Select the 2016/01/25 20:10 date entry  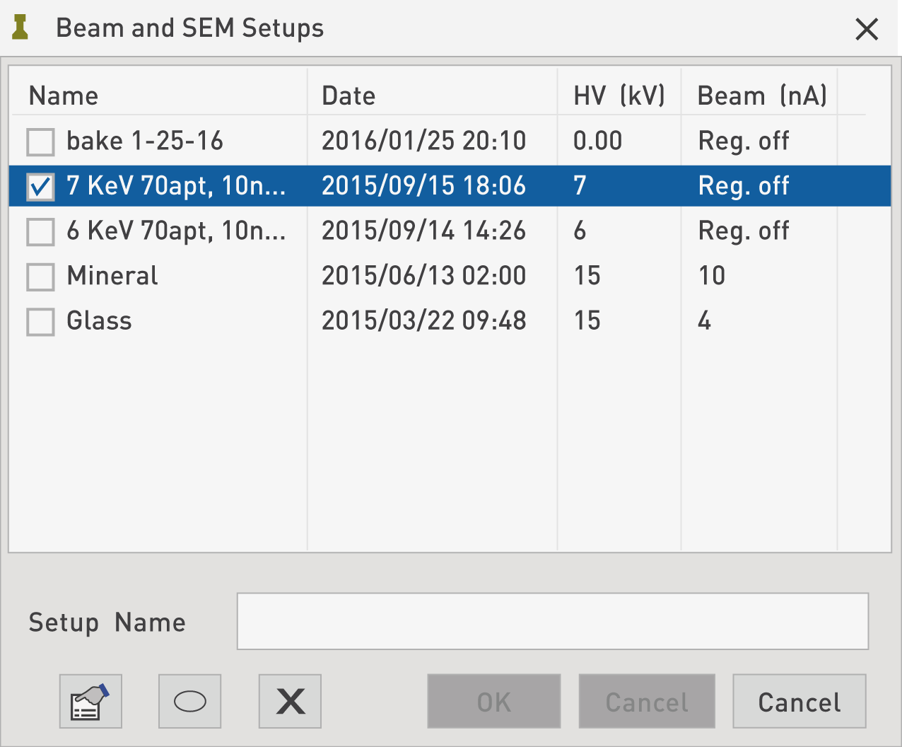point(423,141)
